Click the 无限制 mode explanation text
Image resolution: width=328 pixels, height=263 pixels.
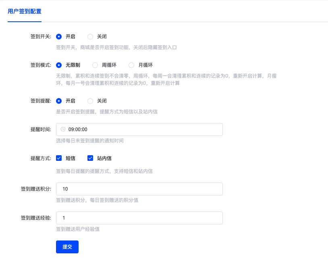[166, 80]
